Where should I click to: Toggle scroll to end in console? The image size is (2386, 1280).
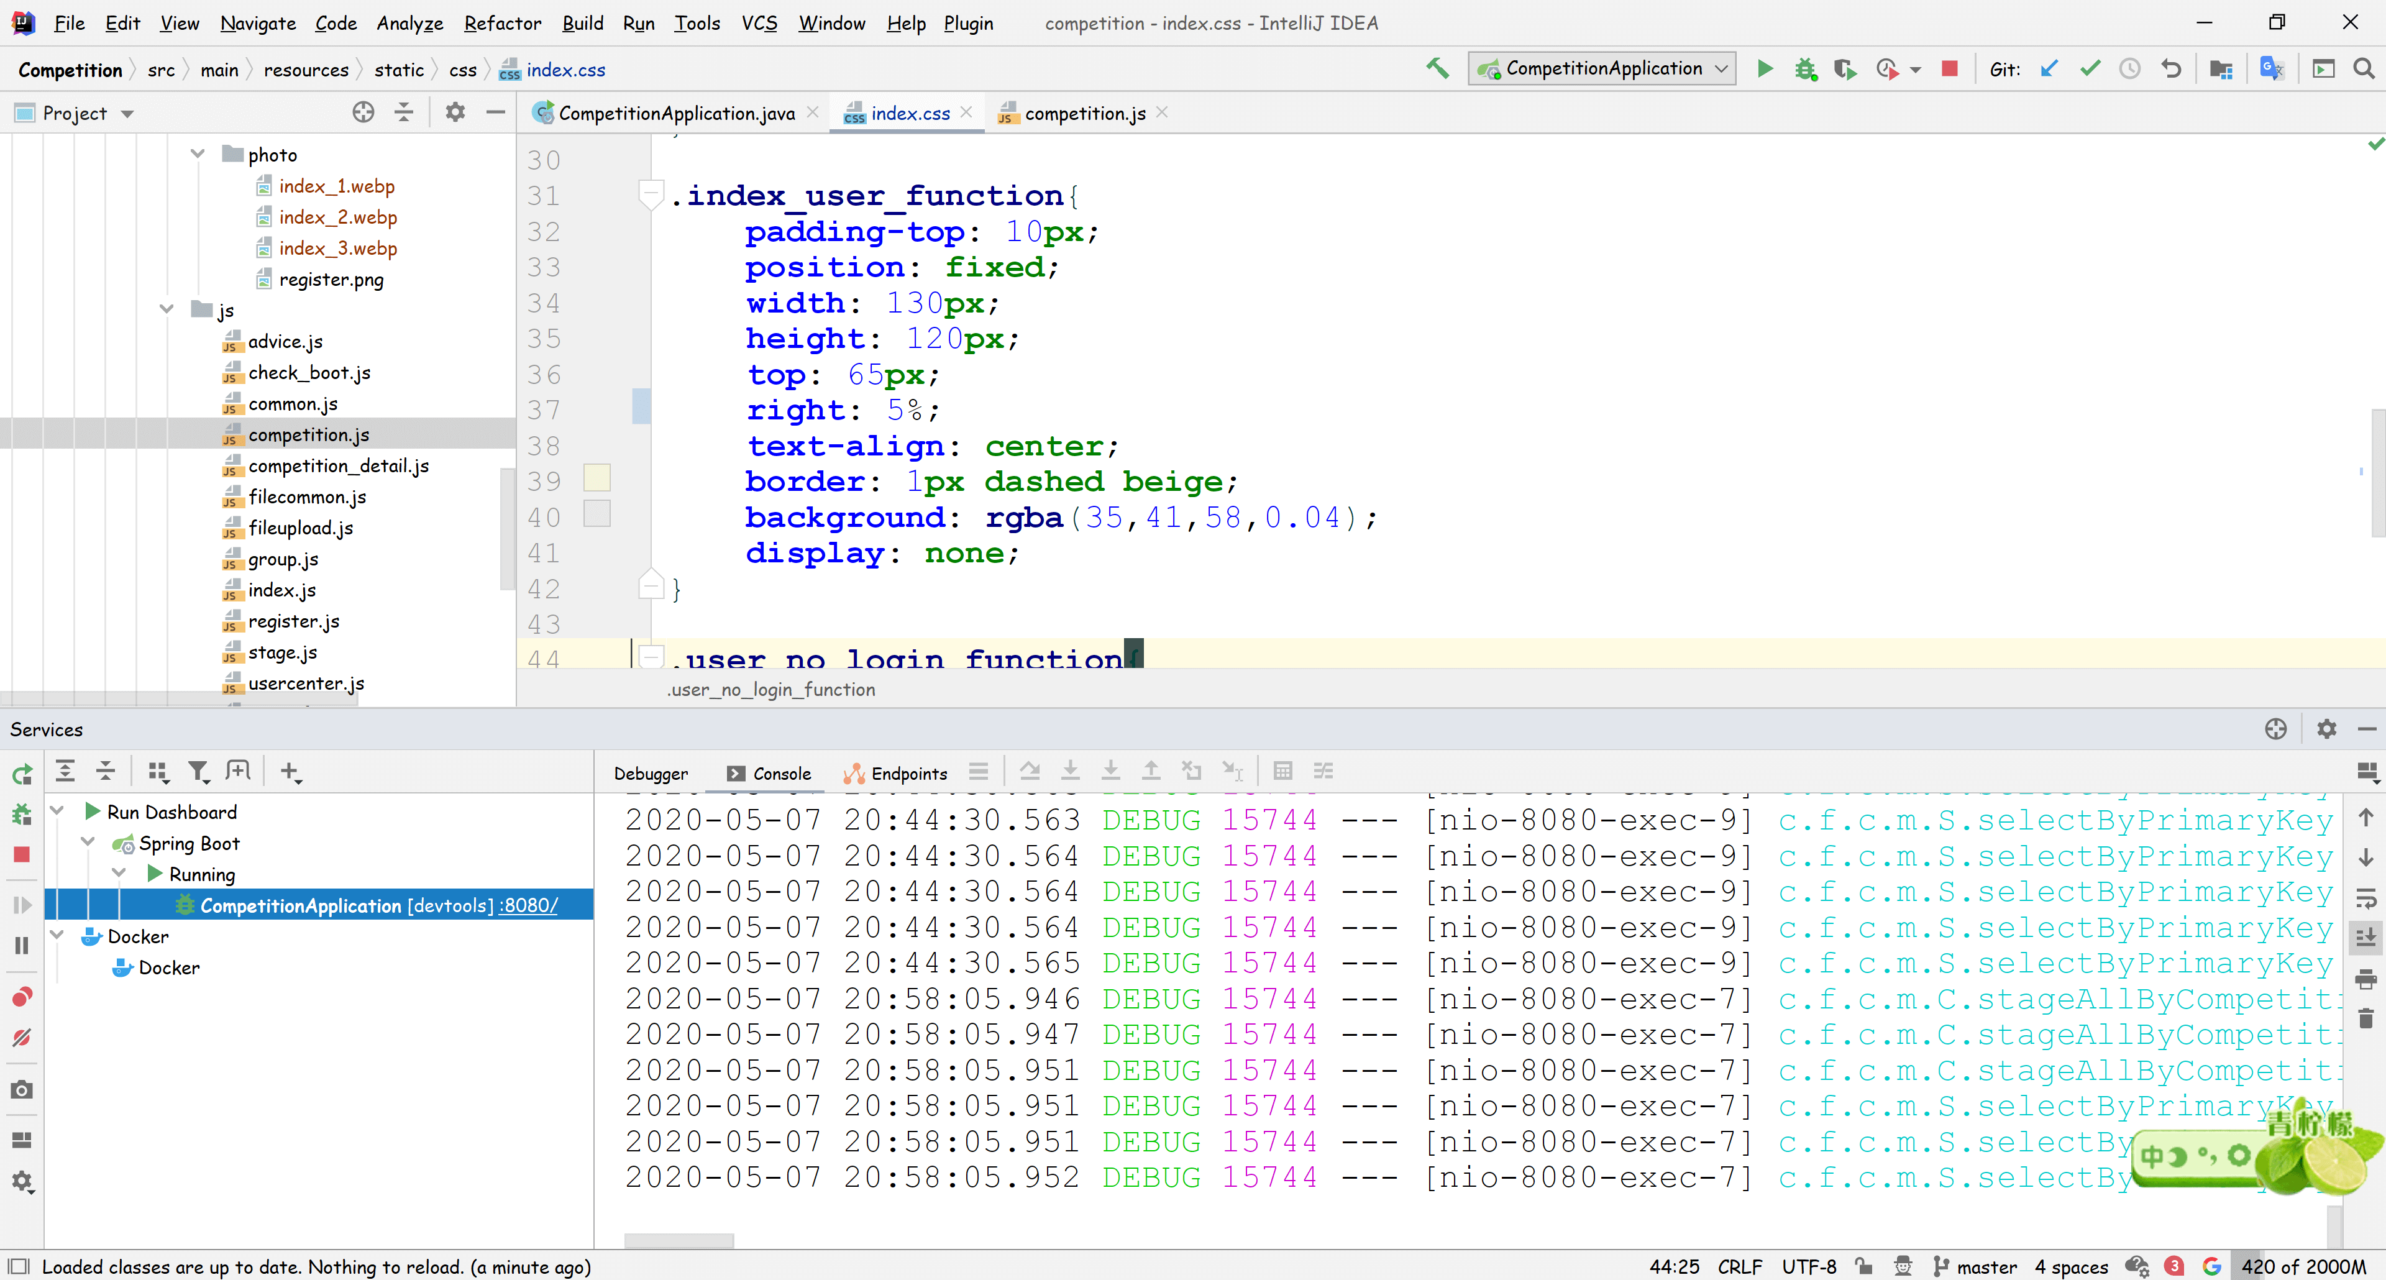pos(2365,937)
